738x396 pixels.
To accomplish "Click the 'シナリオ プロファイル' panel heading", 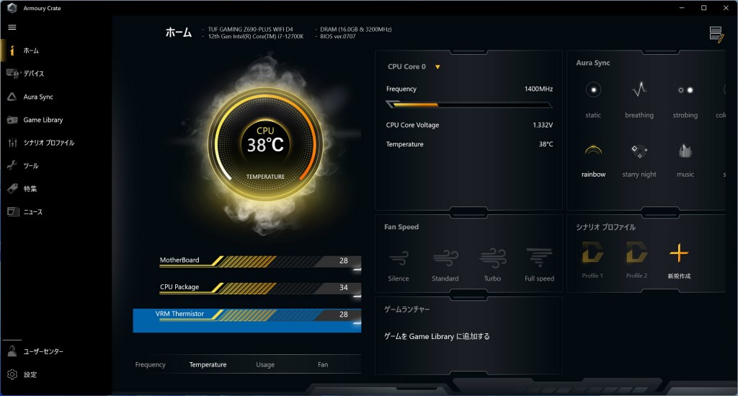I will click(x=605, y=226).
